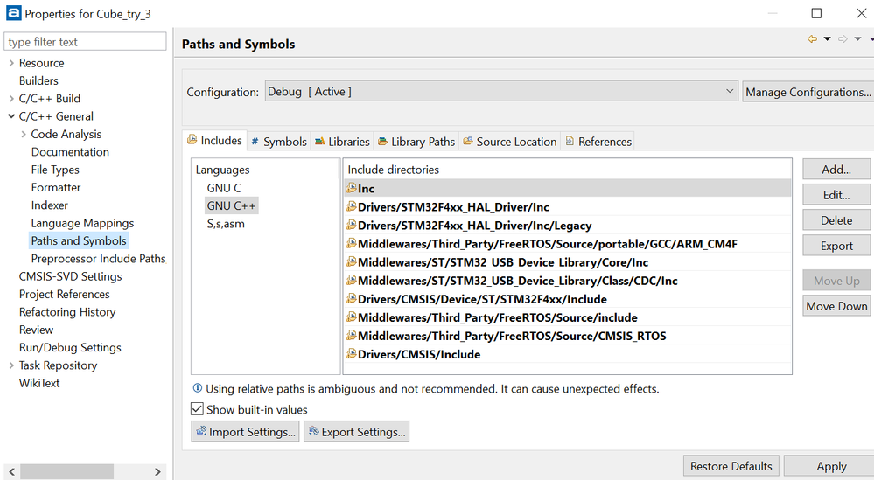Viewport: 874px width, 480px height.
Task: Switch to the Source Location tab
Action: pos(510,141)
